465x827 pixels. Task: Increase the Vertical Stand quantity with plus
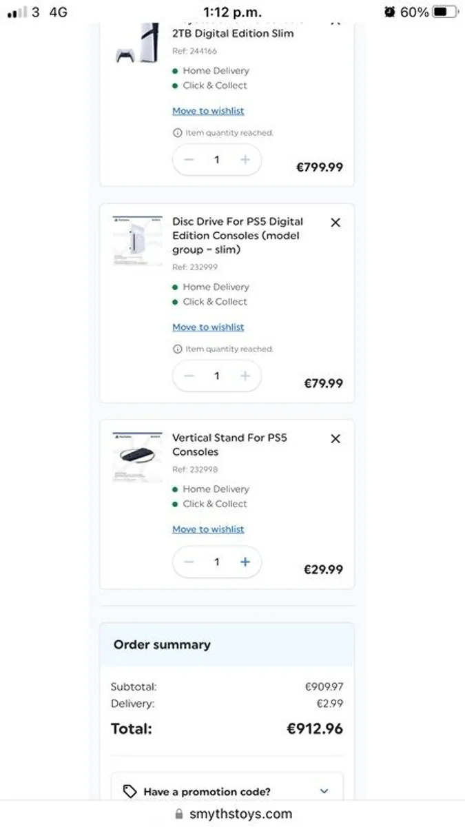pyautogui.click(x=245, y=562)
